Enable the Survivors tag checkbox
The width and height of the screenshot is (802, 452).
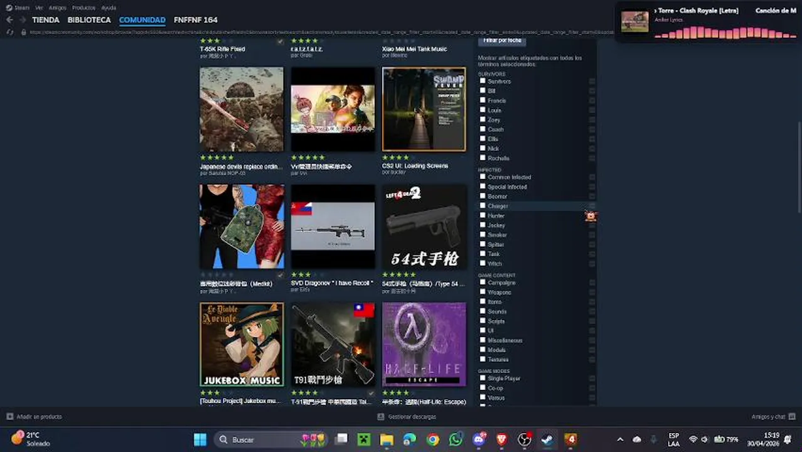tap(483, 81)
